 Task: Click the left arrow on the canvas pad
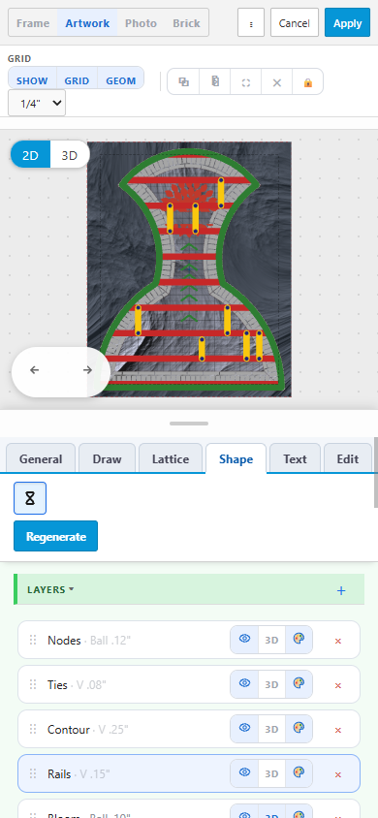[35, 370]
